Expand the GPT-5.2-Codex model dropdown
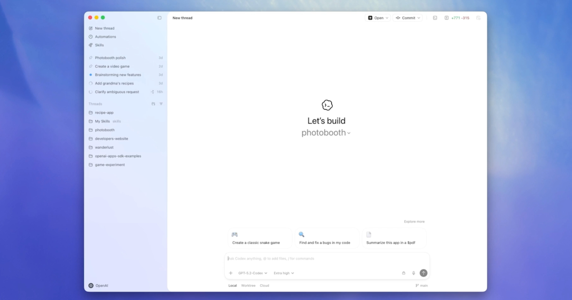The height and width of the screenshot is (300, 572). (253, 273)
